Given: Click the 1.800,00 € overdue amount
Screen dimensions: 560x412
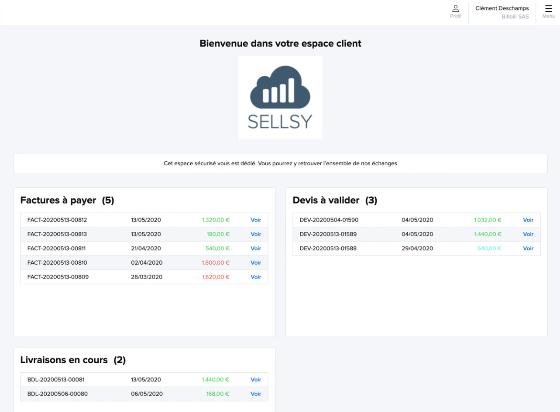Looking at the screenshot, I should [x=216, y=263].
